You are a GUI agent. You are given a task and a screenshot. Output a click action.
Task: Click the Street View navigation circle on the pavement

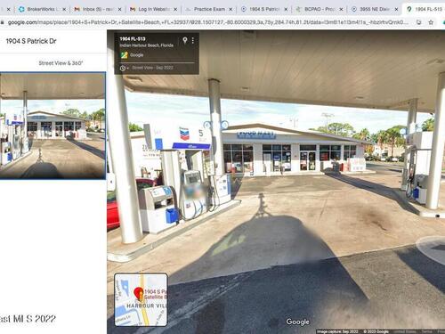tap(431, 250)
